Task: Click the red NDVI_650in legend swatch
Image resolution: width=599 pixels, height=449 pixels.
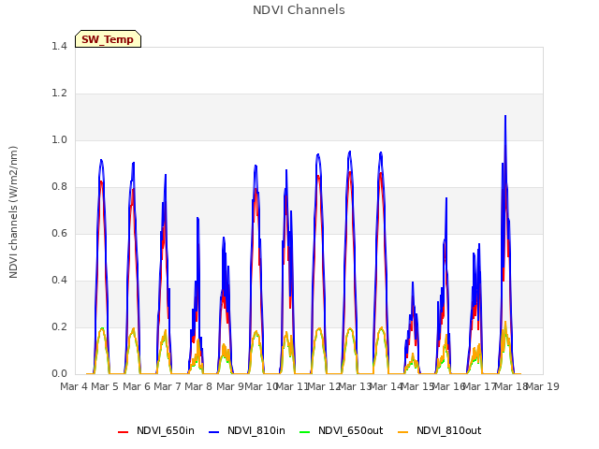Action: pyautogui.click(x=123, y=432)
